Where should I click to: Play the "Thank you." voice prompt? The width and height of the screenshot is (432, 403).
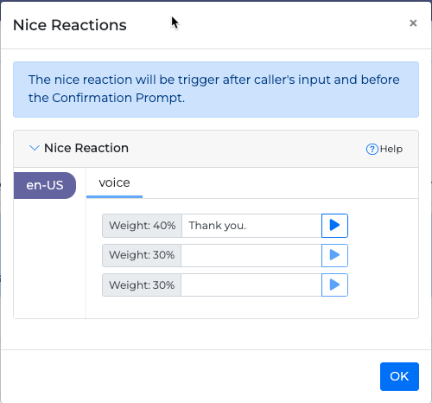click(334, 226)
